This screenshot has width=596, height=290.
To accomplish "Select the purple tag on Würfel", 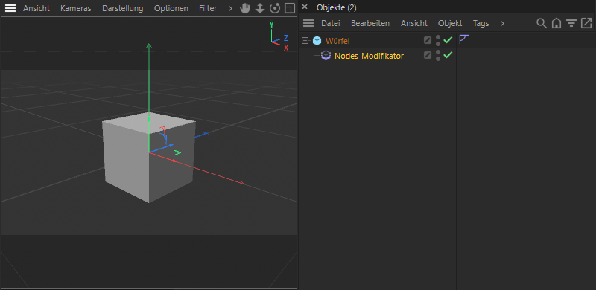I will pos(463,39).
